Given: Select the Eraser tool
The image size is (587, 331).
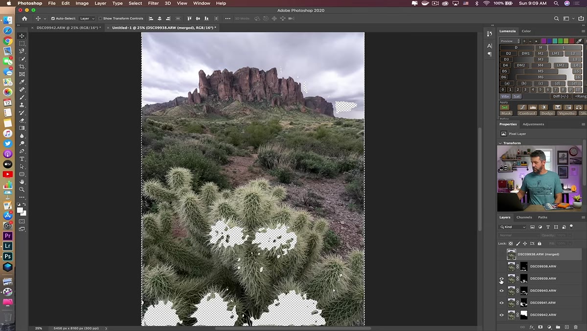Looking at the screenshot, I should 22,120.
